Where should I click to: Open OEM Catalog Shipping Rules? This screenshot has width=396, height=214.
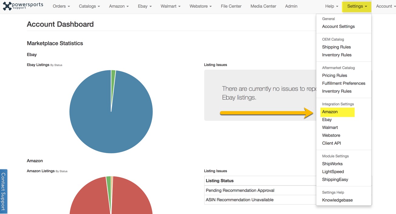pos(336,47)
